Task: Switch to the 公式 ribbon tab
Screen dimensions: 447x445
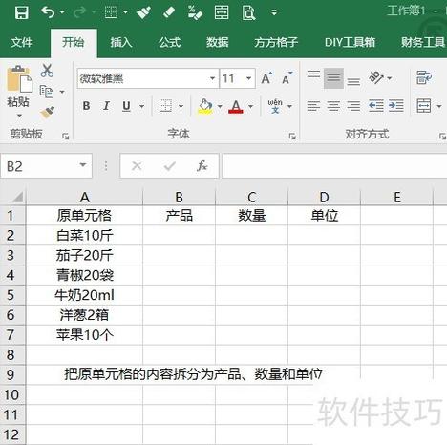Action: coord(170,42)
